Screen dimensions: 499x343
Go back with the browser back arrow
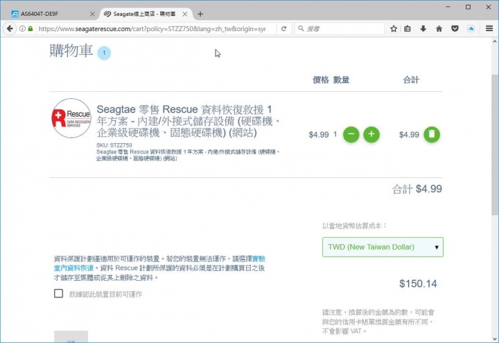click(x=10, y=28)
